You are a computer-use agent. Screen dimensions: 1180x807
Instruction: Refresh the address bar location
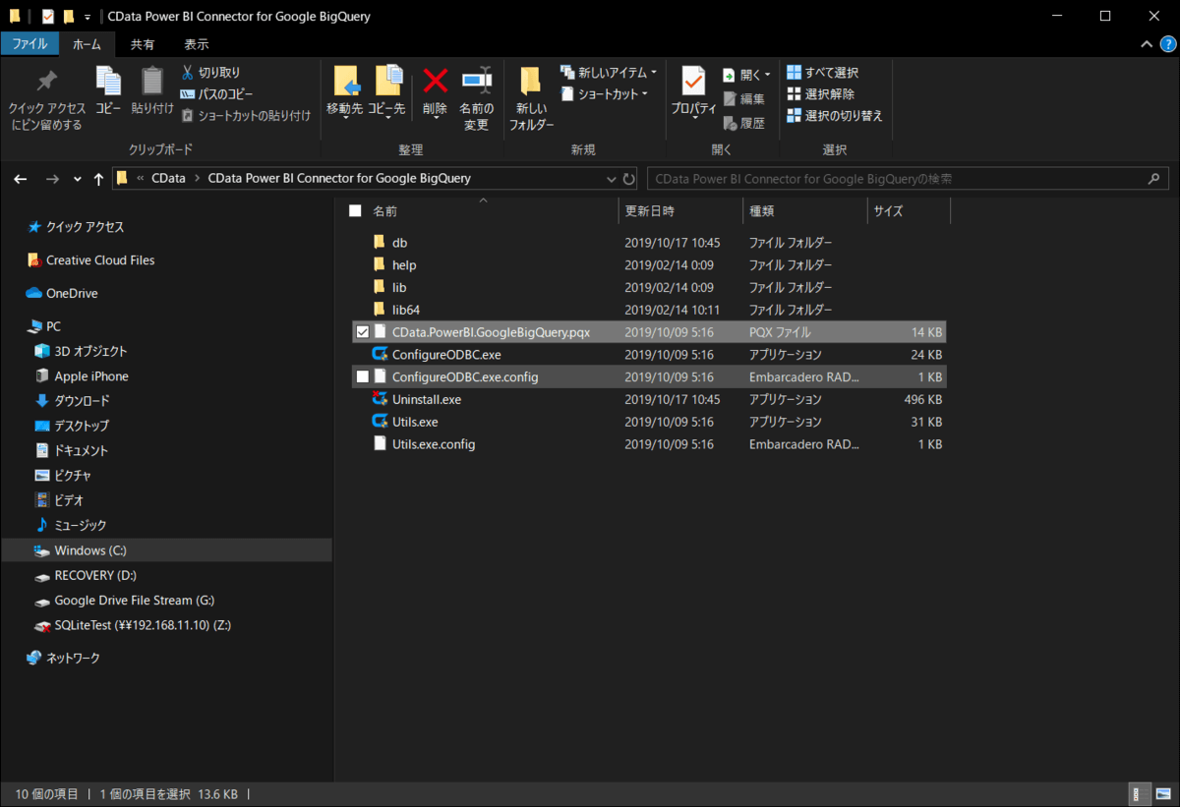point(631,179)
